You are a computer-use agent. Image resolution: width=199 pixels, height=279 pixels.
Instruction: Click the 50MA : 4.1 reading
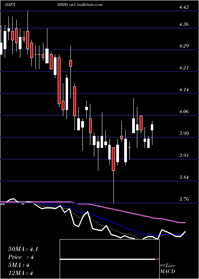(23, 249)
